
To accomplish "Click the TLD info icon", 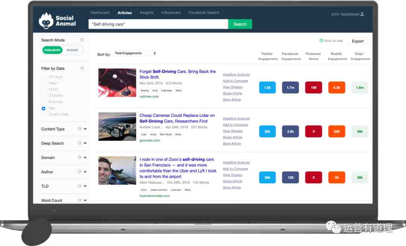I will click(x=80, y=186).
